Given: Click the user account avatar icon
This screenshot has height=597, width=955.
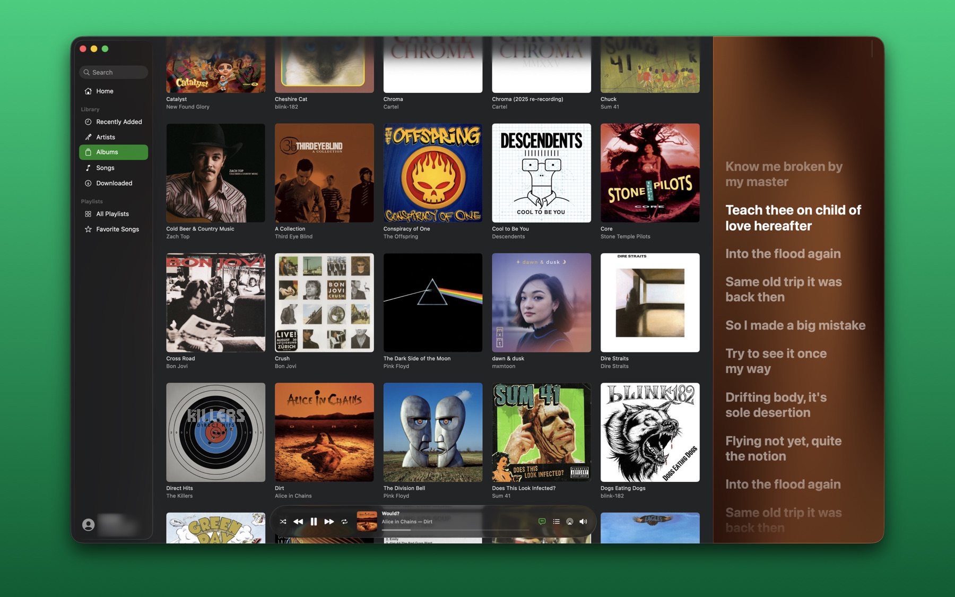Looking at the screenshot, I should 89,525.
